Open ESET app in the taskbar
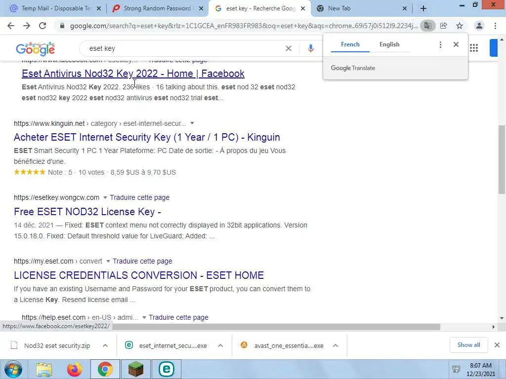Screen dimensions: 506x379 coord(167,369)
